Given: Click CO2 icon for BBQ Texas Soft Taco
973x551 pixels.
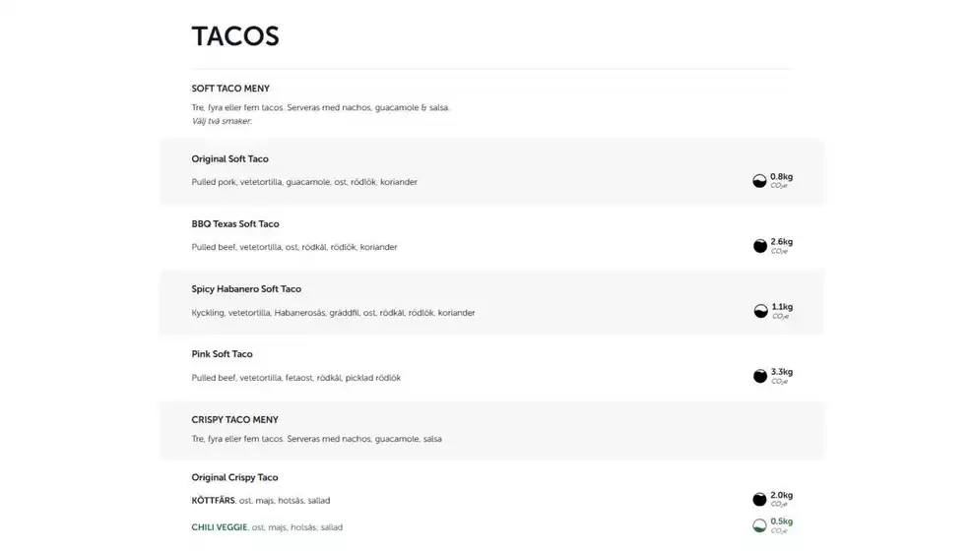Looking at the screenshot, I should click(759, 246).
